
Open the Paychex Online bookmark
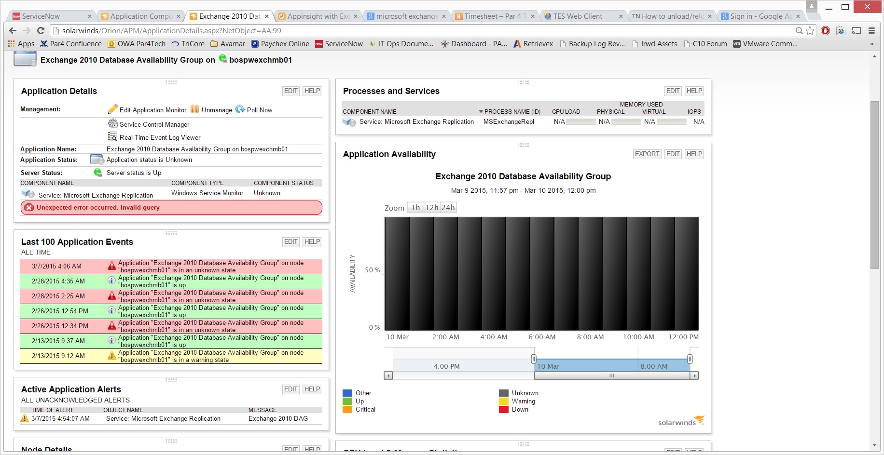280,44
